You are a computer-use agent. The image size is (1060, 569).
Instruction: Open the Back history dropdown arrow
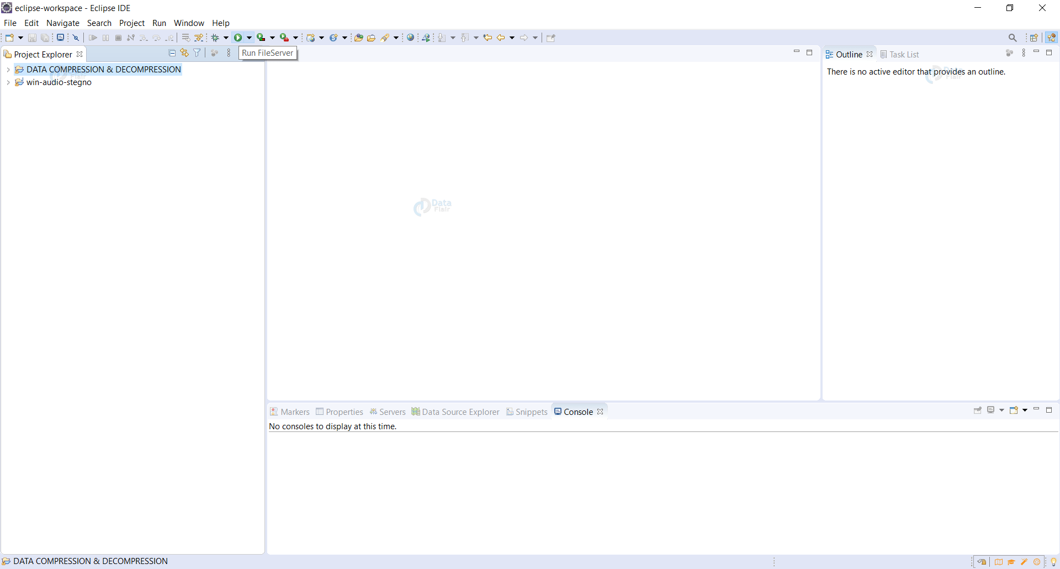coord(512,38)
